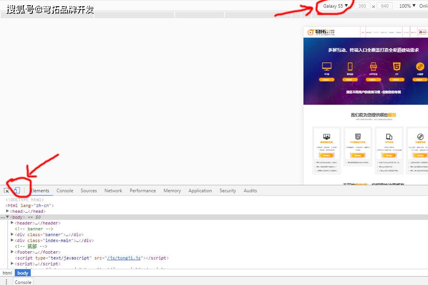Switch to the Security tab
Image resolution: width=428 pixels, height=285 pixels.
tap(228, 190)
